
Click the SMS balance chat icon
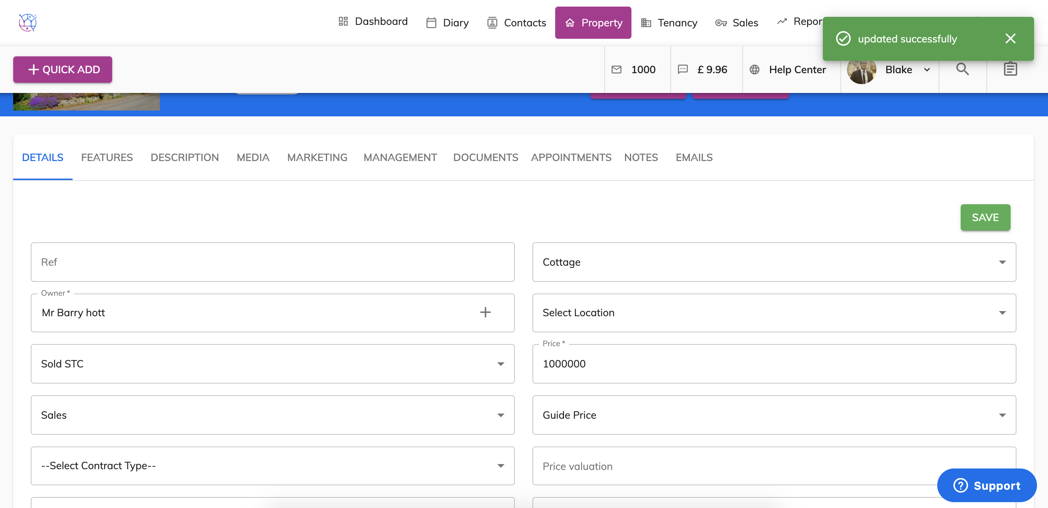683,70
